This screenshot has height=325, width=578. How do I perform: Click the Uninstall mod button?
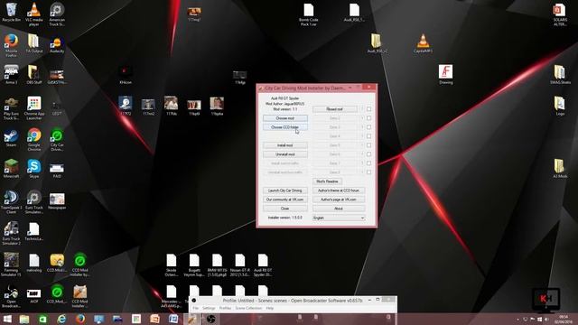(x=285, y=154)
